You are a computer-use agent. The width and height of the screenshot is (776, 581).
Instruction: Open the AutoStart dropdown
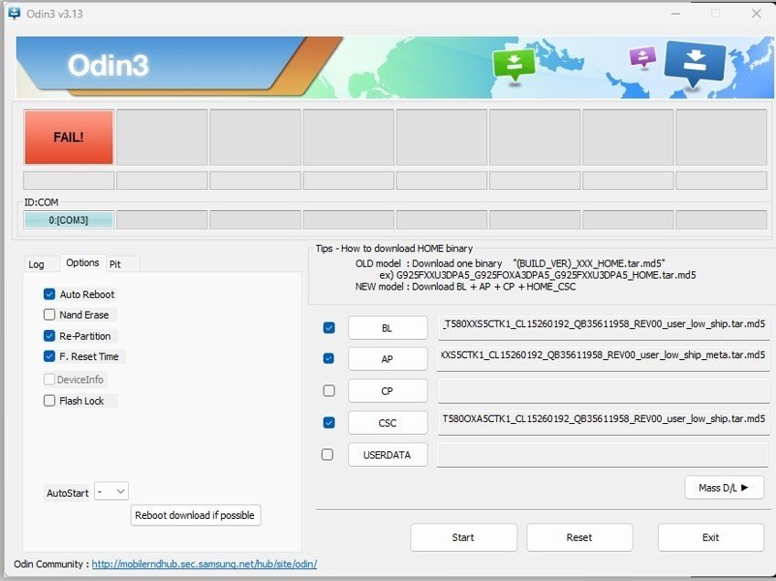click(x=112, y=491)
